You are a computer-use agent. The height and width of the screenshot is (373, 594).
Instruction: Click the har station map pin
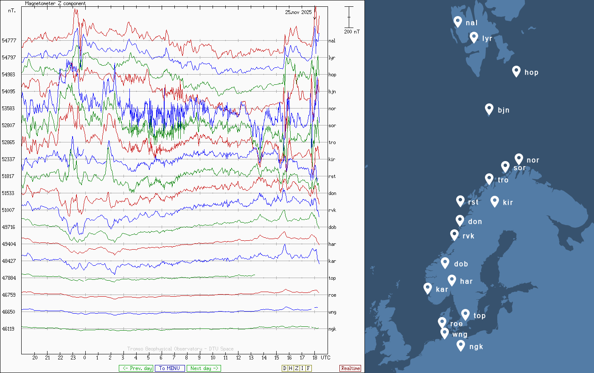click(452, 281)
